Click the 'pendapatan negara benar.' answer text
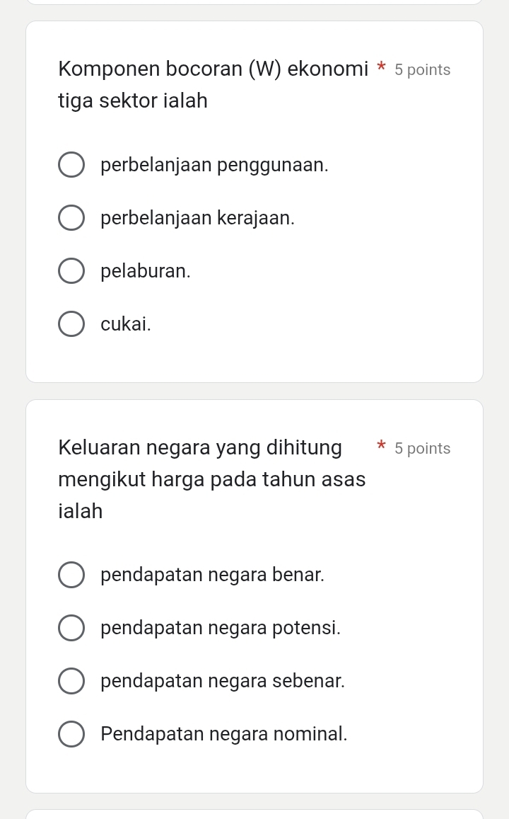 click(x=212, y=575)
